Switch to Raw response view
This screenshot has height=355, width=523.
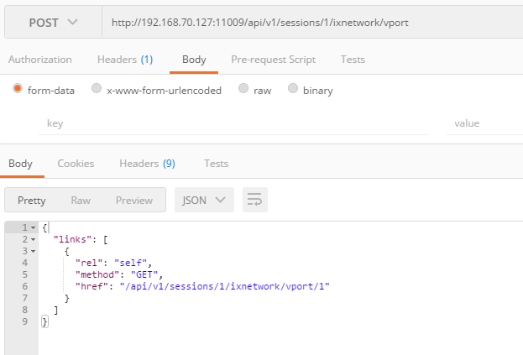coord(81,200)
